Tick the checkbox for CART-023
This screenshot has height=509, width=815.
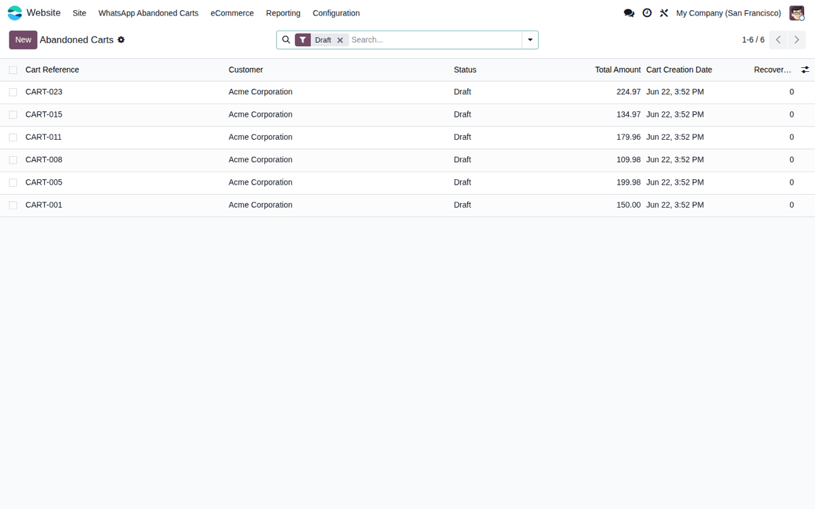click(x=13, y=92)
